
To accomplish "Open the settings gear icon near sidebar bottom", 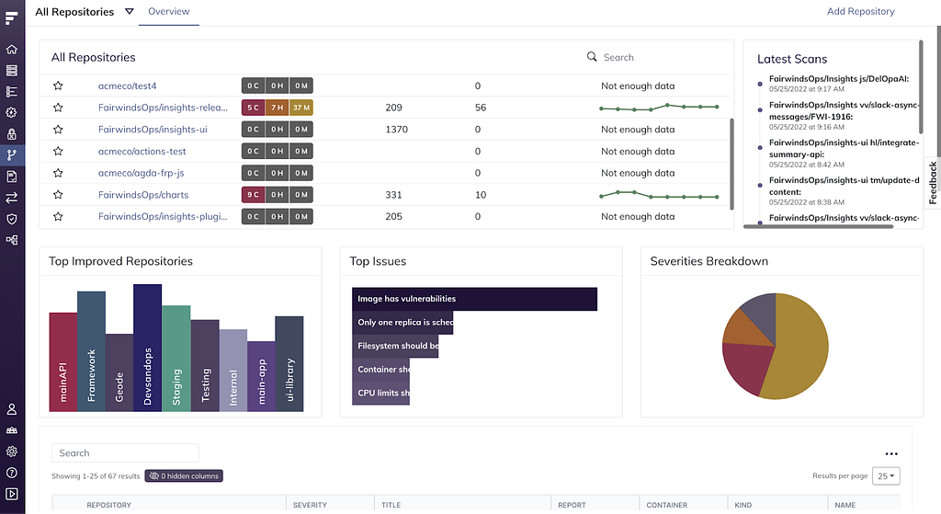I will tap(11, 451).
